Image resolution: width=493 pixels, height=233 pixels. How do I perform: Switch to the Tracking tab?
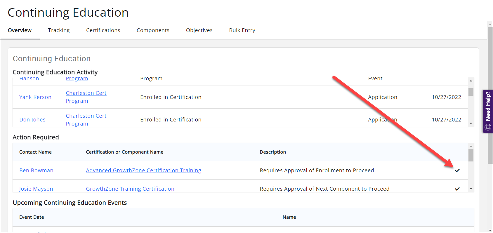(x=59, y=30)
